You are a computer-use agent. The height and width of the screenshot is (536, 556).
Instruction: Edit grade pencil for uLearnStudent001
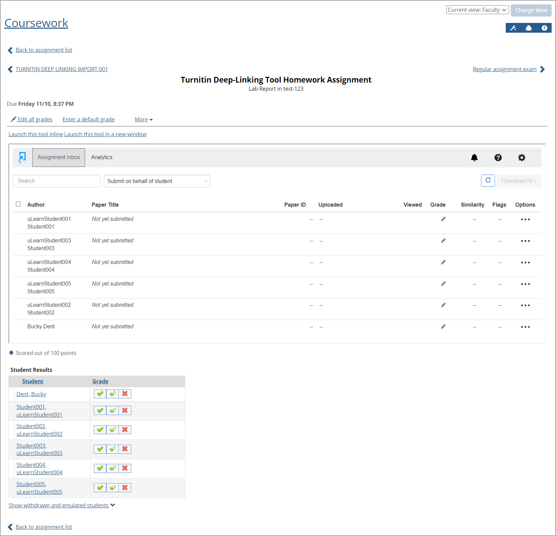pyautogui.click(x=443, y=219)
